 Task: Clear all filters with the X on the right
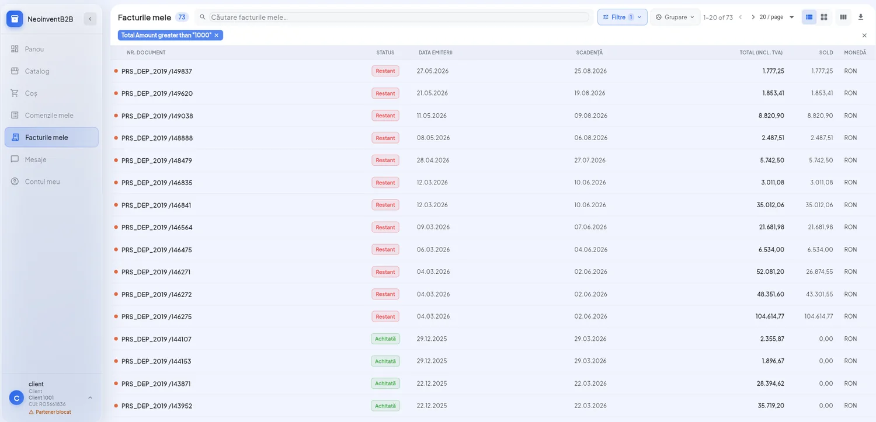click(x=864, y=36)
